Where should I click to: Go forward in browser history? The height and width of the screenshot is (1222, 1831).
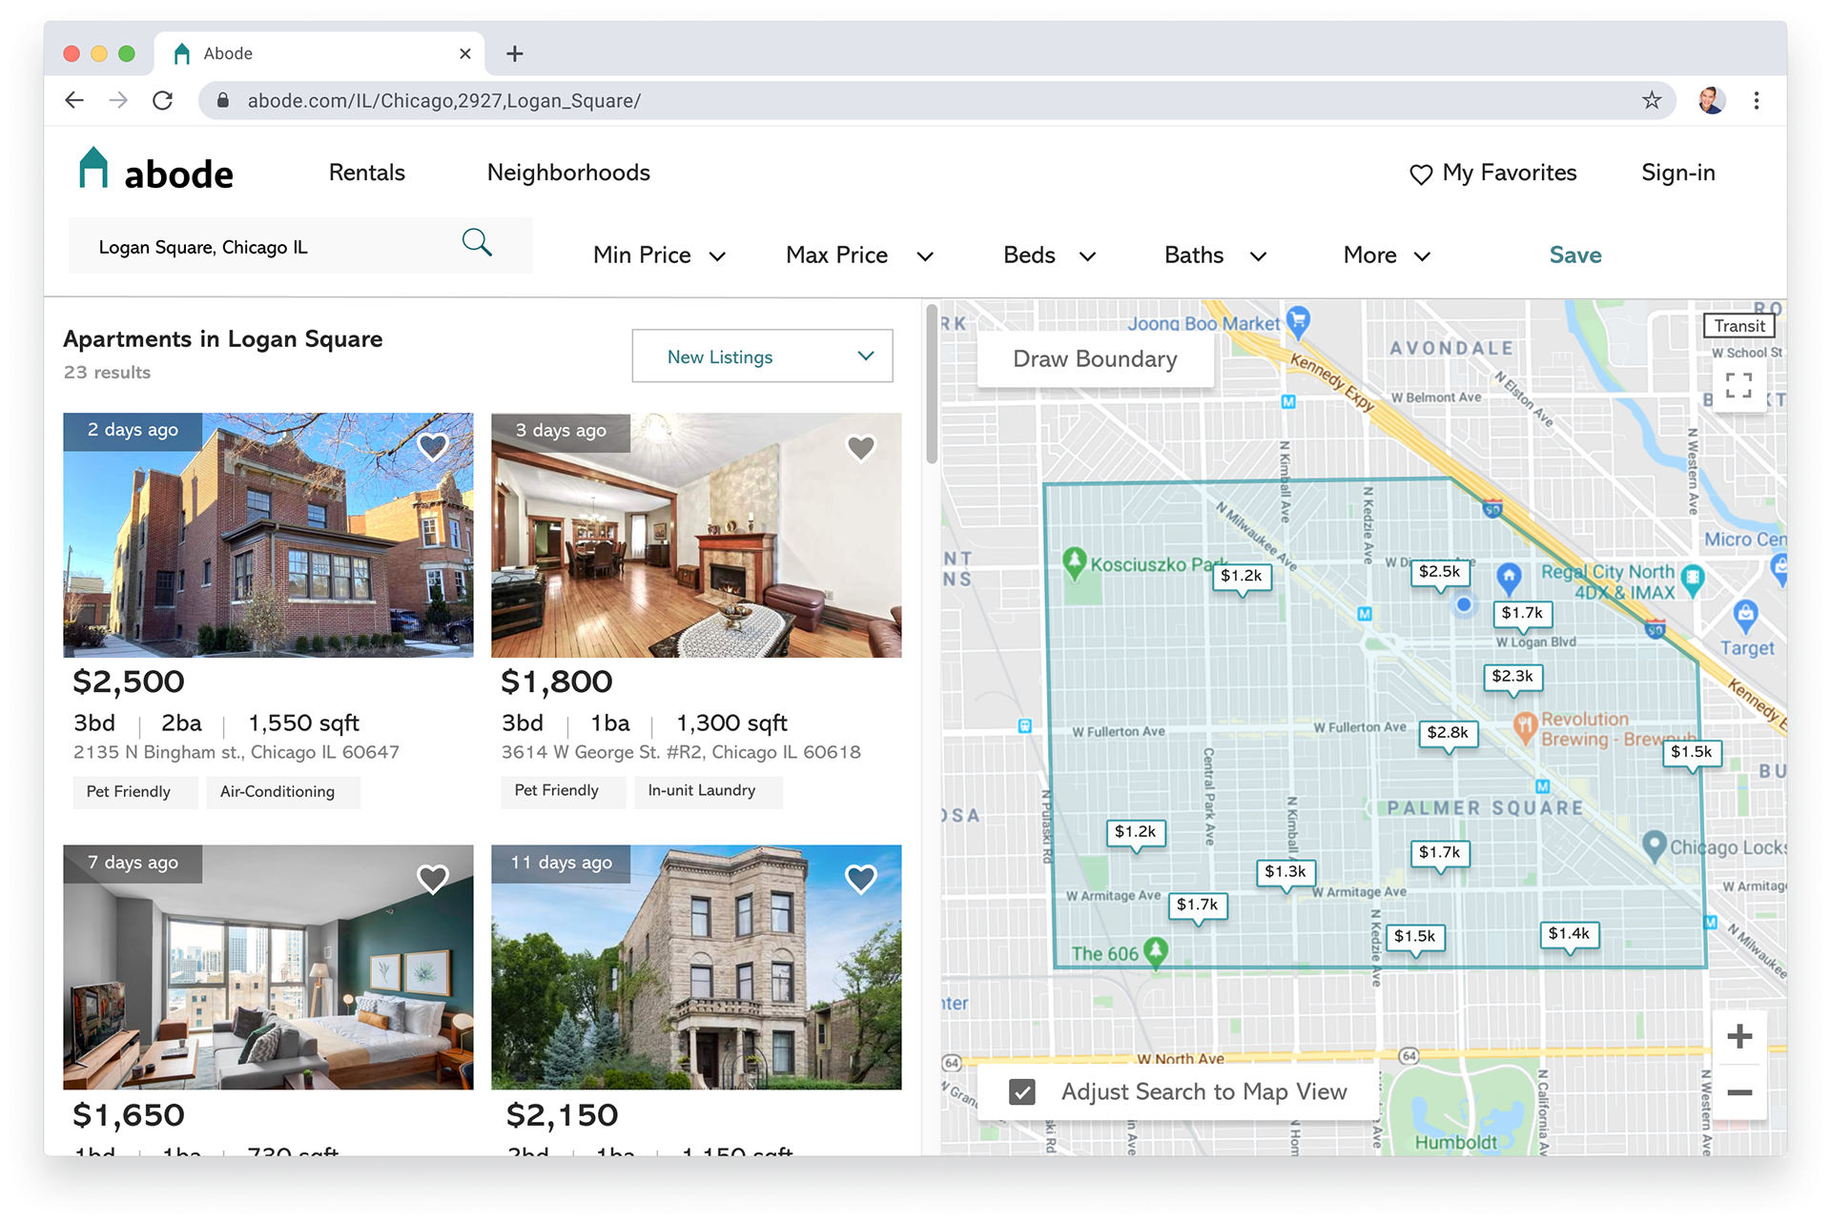point(118,100)
